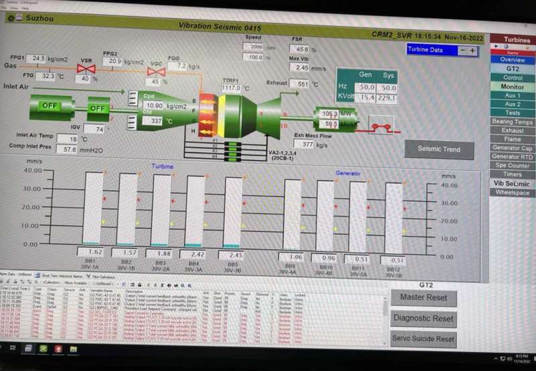The width and height of the screenshot is (536, 371).
Task: Toggle the second green OFF indicator
Action: click(98, 108)
